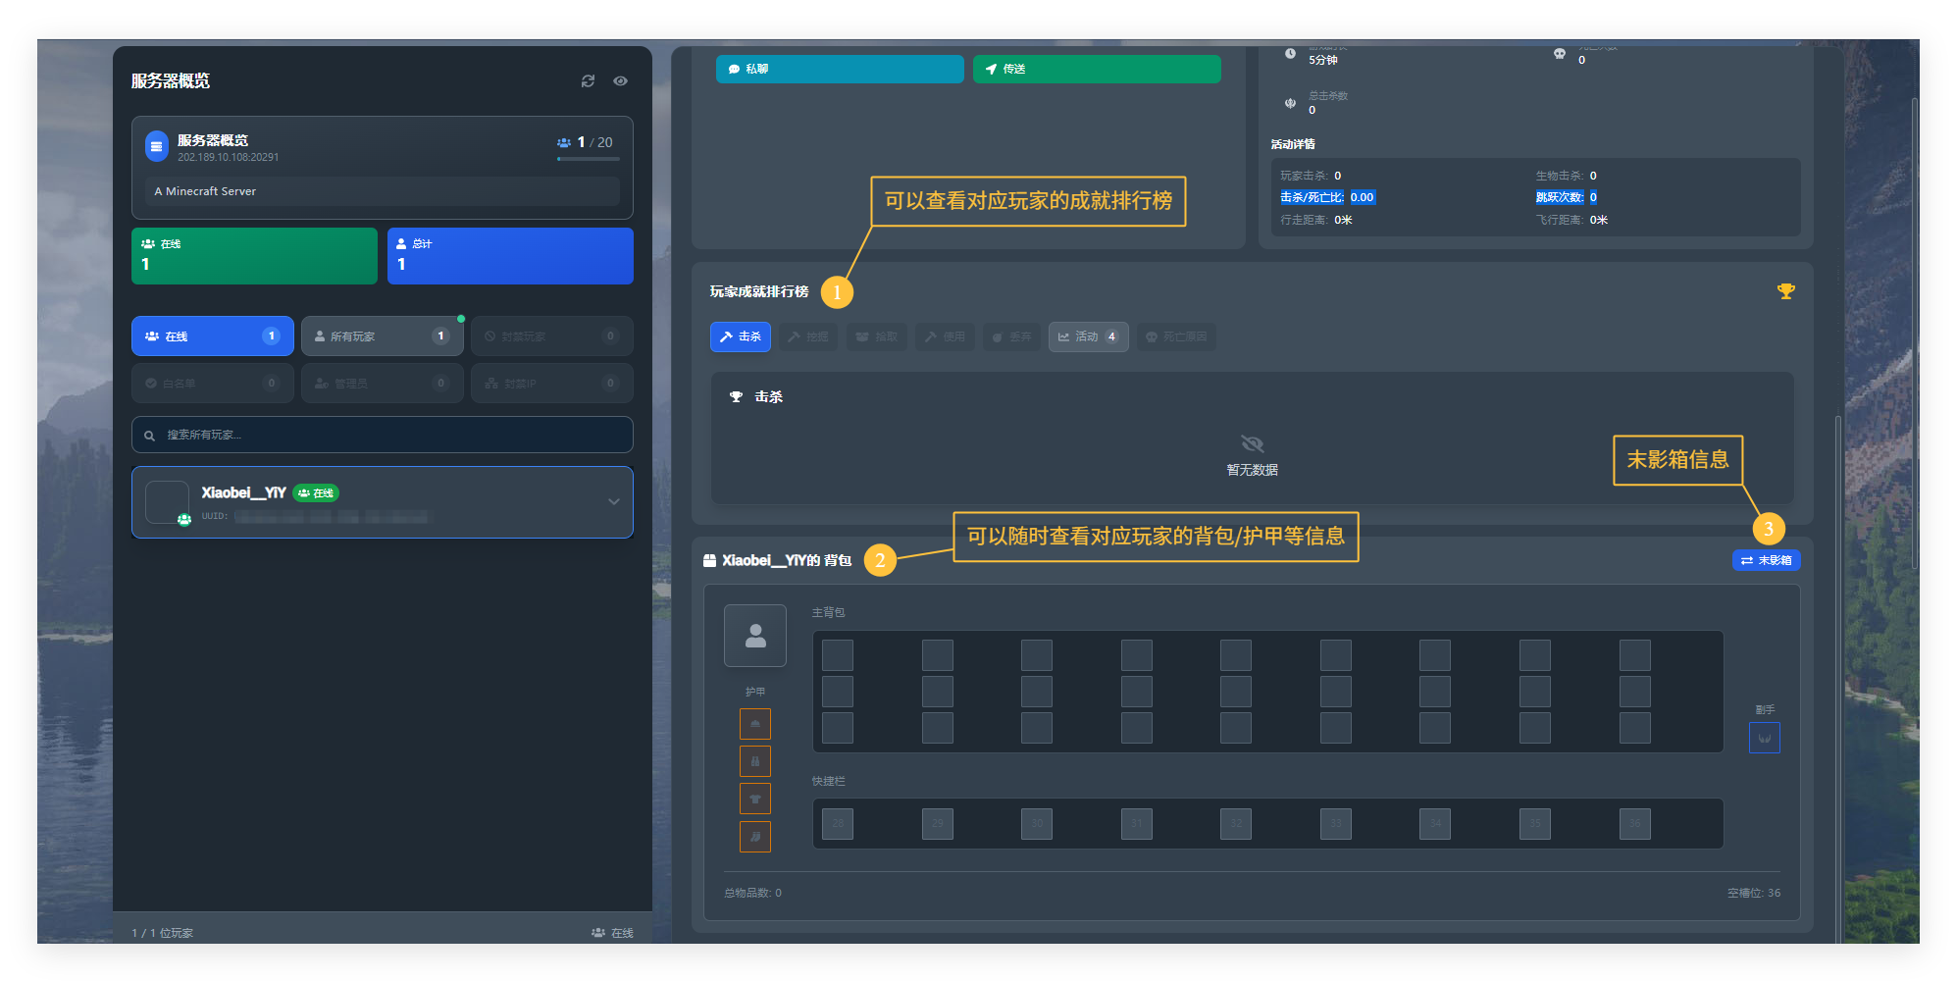
Task: Click the player avatar placeholder in backpack
Action: [754, 636]
